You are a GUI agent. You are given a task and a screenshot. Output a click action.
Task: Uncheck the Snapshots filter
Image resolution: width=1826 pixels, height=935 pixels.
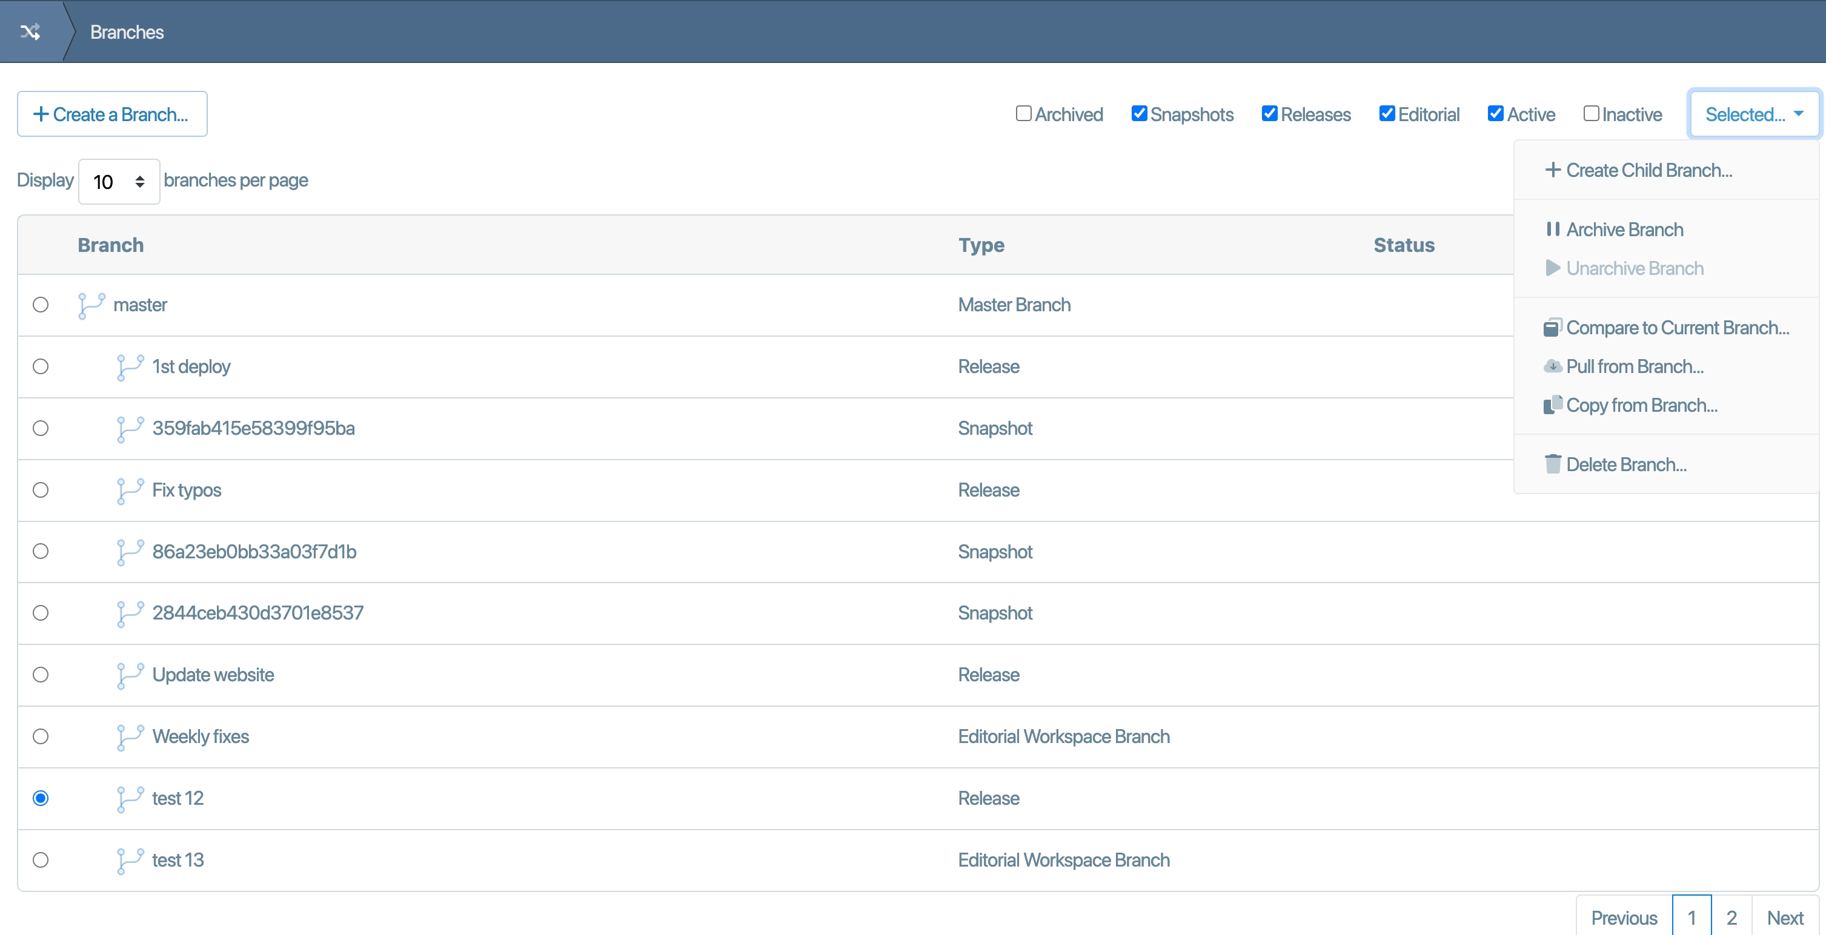click(1138, 113)
